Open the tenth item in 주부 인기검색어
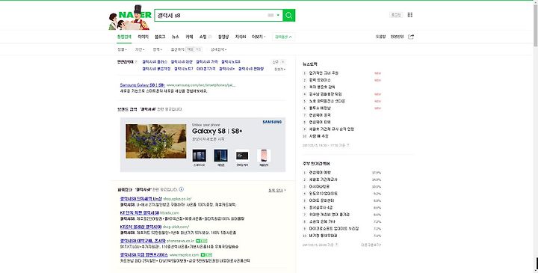This screenshot has height=273, width=538. tap(323, 236)
